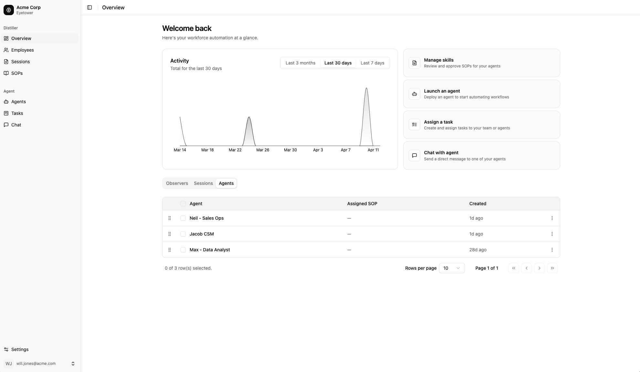Image resolution: width=640 pixels, height=372 pixels.
Task: Toggle the sidebar panel icon
Action: [x=89, y=7]
